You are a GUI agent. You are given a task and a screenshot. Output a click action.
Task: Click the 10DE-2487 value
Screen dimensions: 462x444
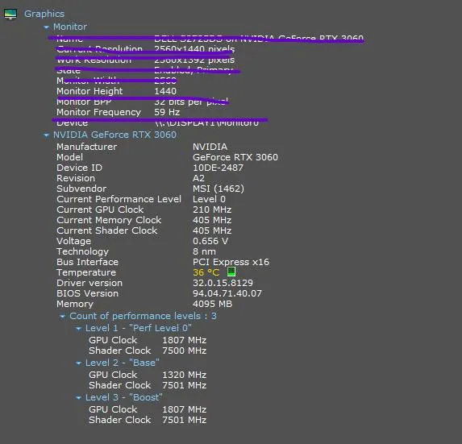pyautogui.click(x=218, y=168)
